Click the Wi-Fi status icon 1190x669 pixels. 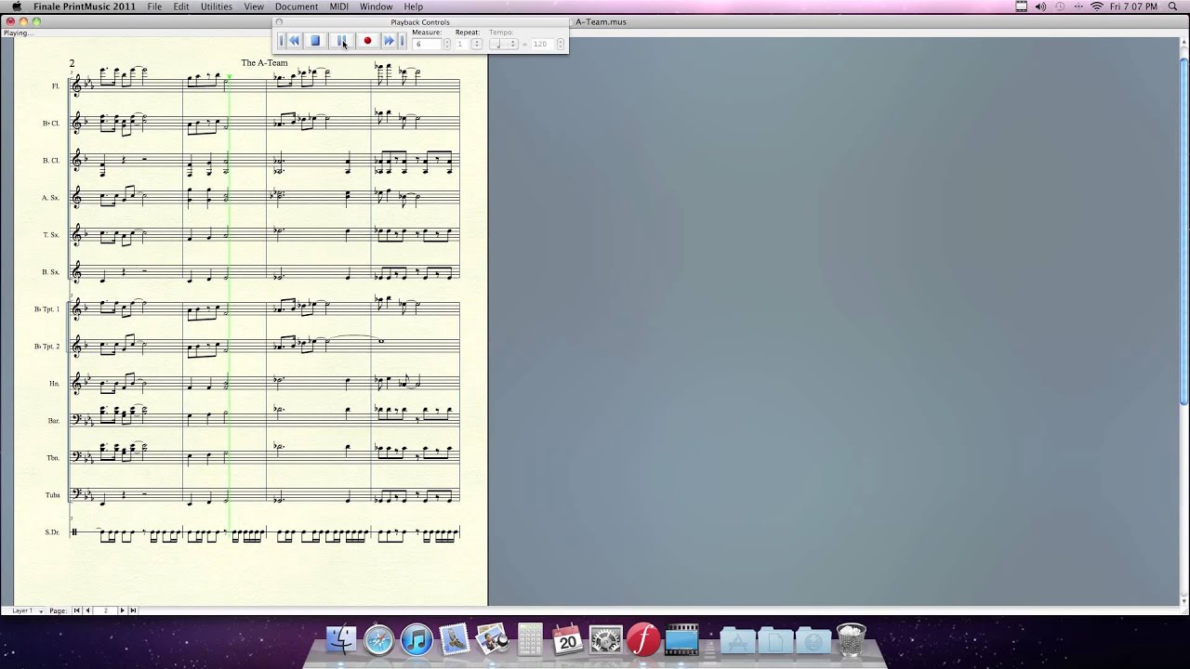tap(1096, 7)
